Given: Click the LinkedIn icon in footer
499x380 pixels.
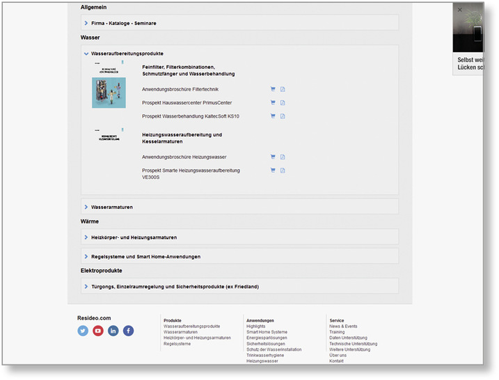Looking at the screenshot, I should coord(113,331).
